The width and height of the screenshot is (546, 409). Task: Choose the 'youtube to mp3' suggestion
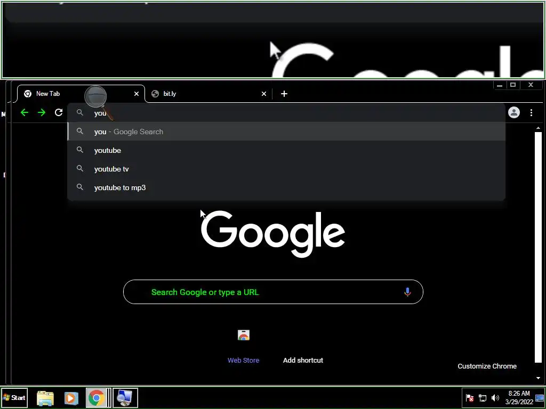pos(286,188)
